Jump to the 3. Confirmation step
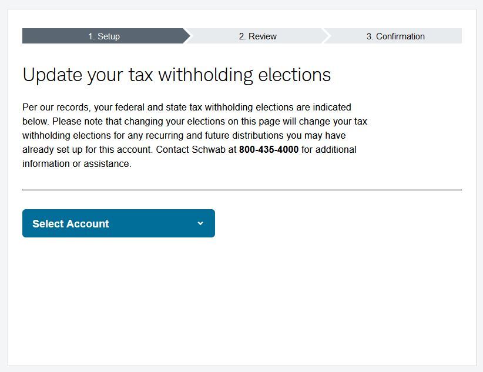Viewport: 483px width, 372px height. (x=395, y=36)
